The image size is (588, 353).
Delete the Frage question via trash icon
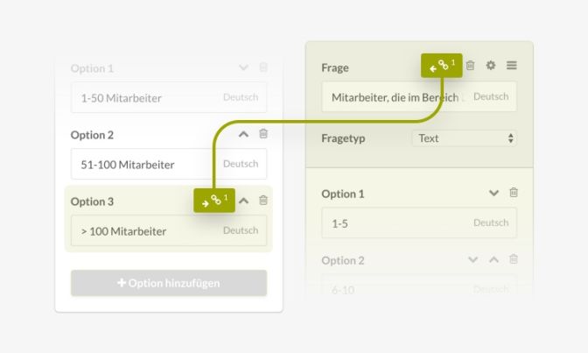pos(470,66)
